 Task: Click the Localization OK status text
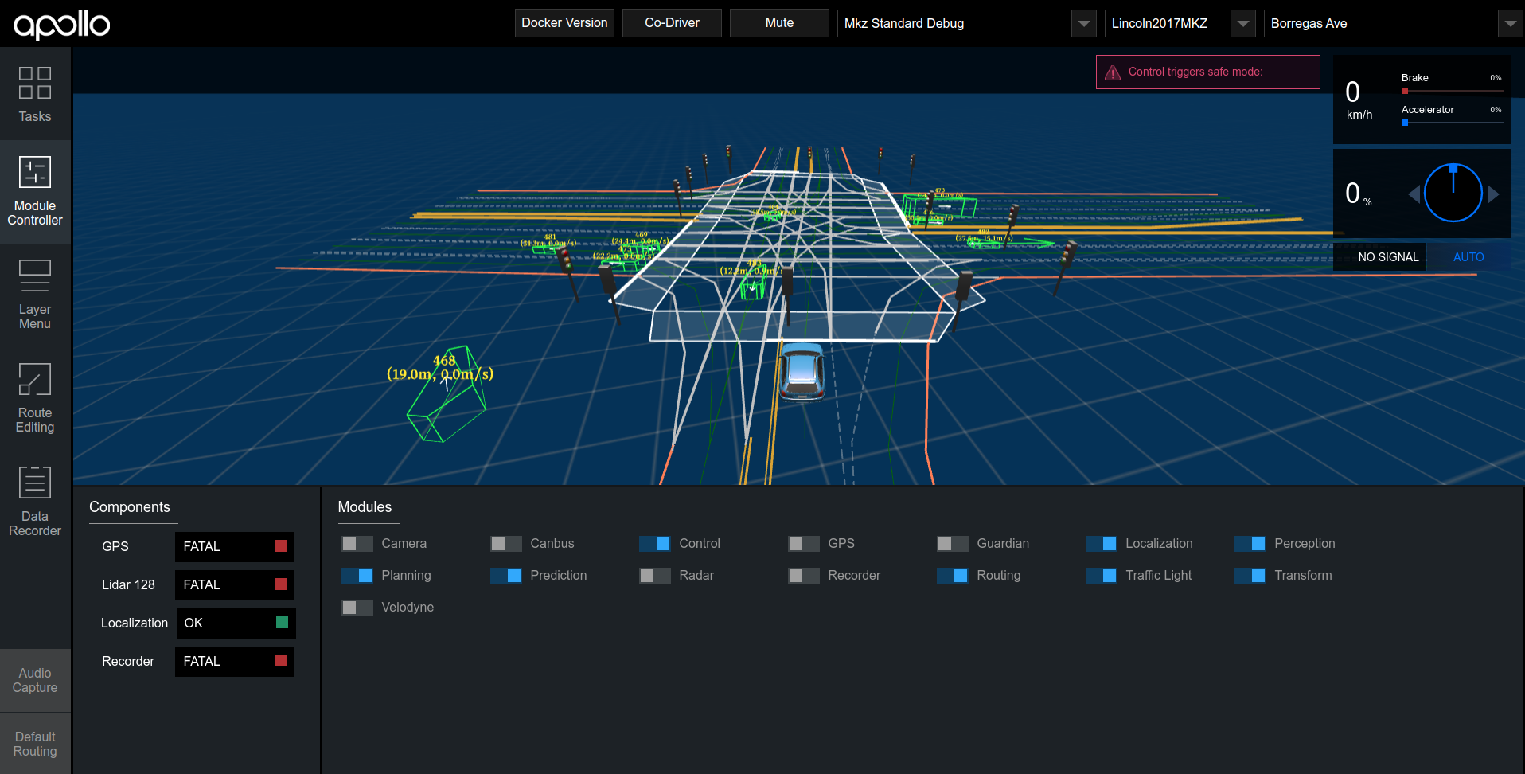(x=193, y=623)
